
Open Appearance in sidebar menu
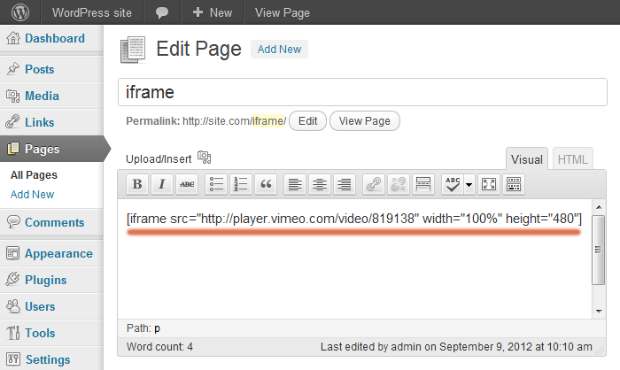tap(58, 253)
